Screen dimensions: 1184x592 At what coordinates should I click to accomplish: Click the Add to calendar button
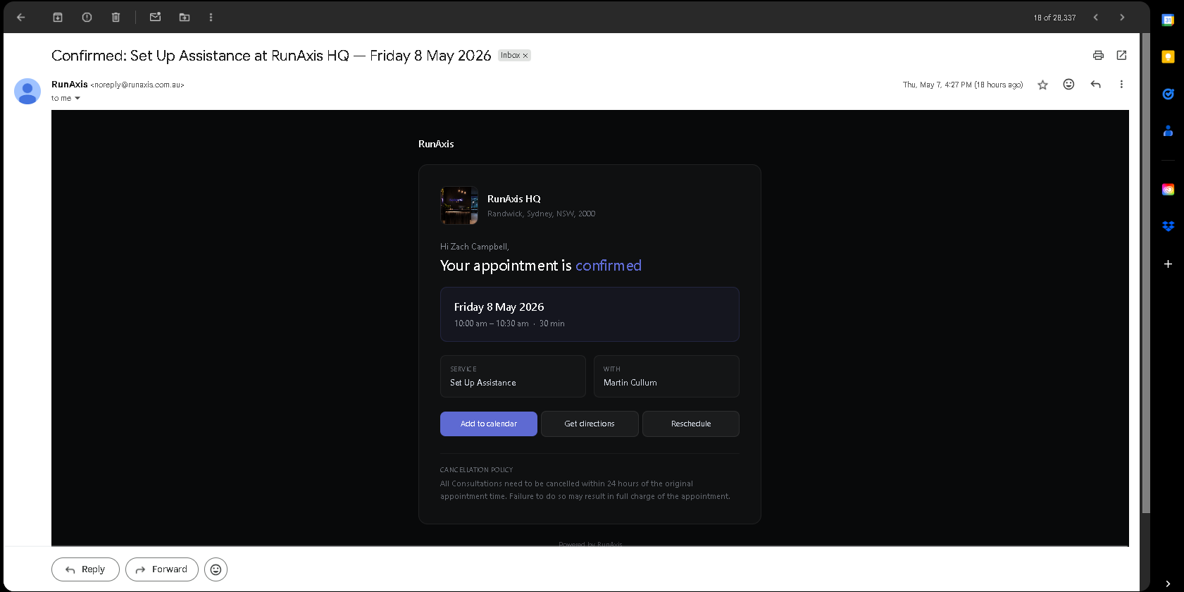click(489, 424)
